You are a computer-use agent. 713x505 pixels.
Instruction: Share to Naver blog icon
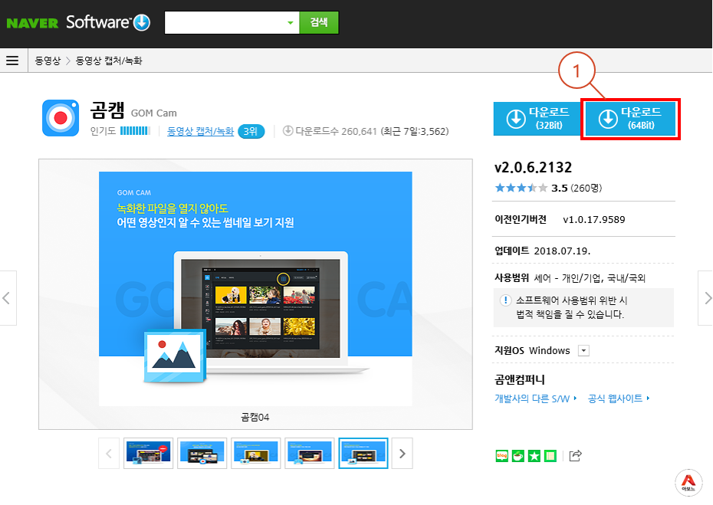pos(501,455)
